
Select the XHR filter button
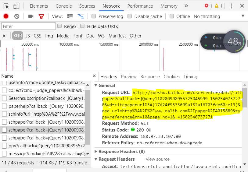pos(18,36)
